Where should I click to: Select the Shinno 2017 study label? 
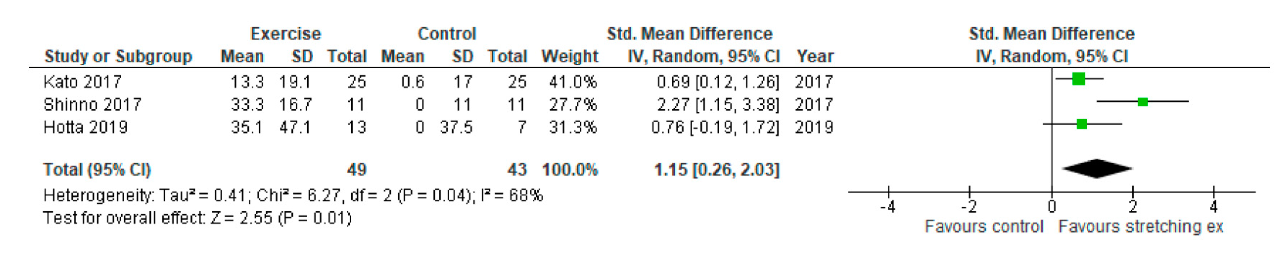pos(92,104)
